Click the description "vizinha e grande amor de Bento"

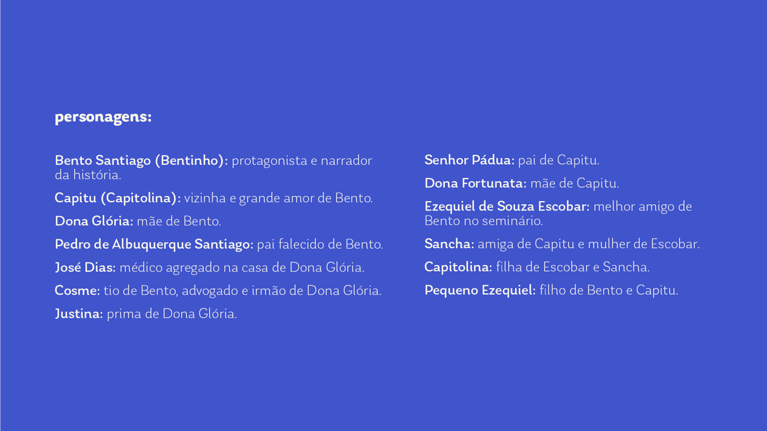[x=278, y=198]
